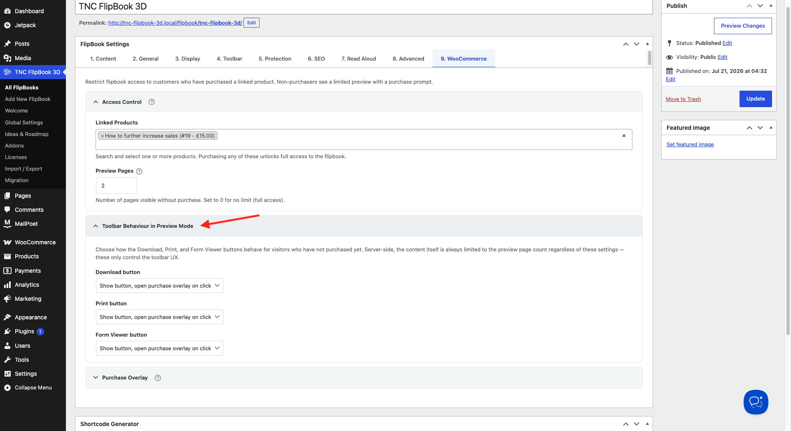Image resolution: width=791 pixels, height=431 pixels.
Task: Click the Users person icon
Action: 7,346
